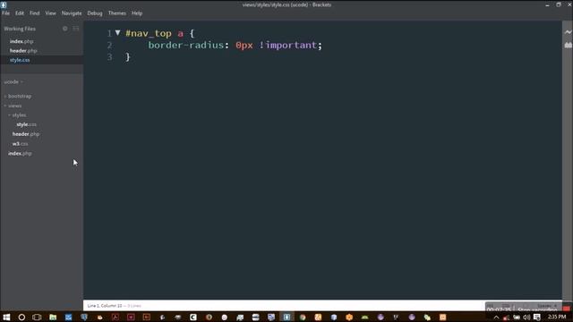Open Cortana search circle on taskbar
Viewport: 573px width, 322px height.
[x=21, y=318]
